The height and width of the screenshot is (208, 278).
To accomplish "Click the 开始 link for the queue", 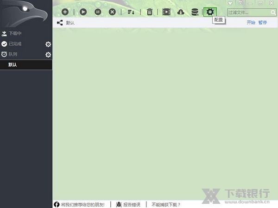I will pyautogui.click(x=251, y=22).
